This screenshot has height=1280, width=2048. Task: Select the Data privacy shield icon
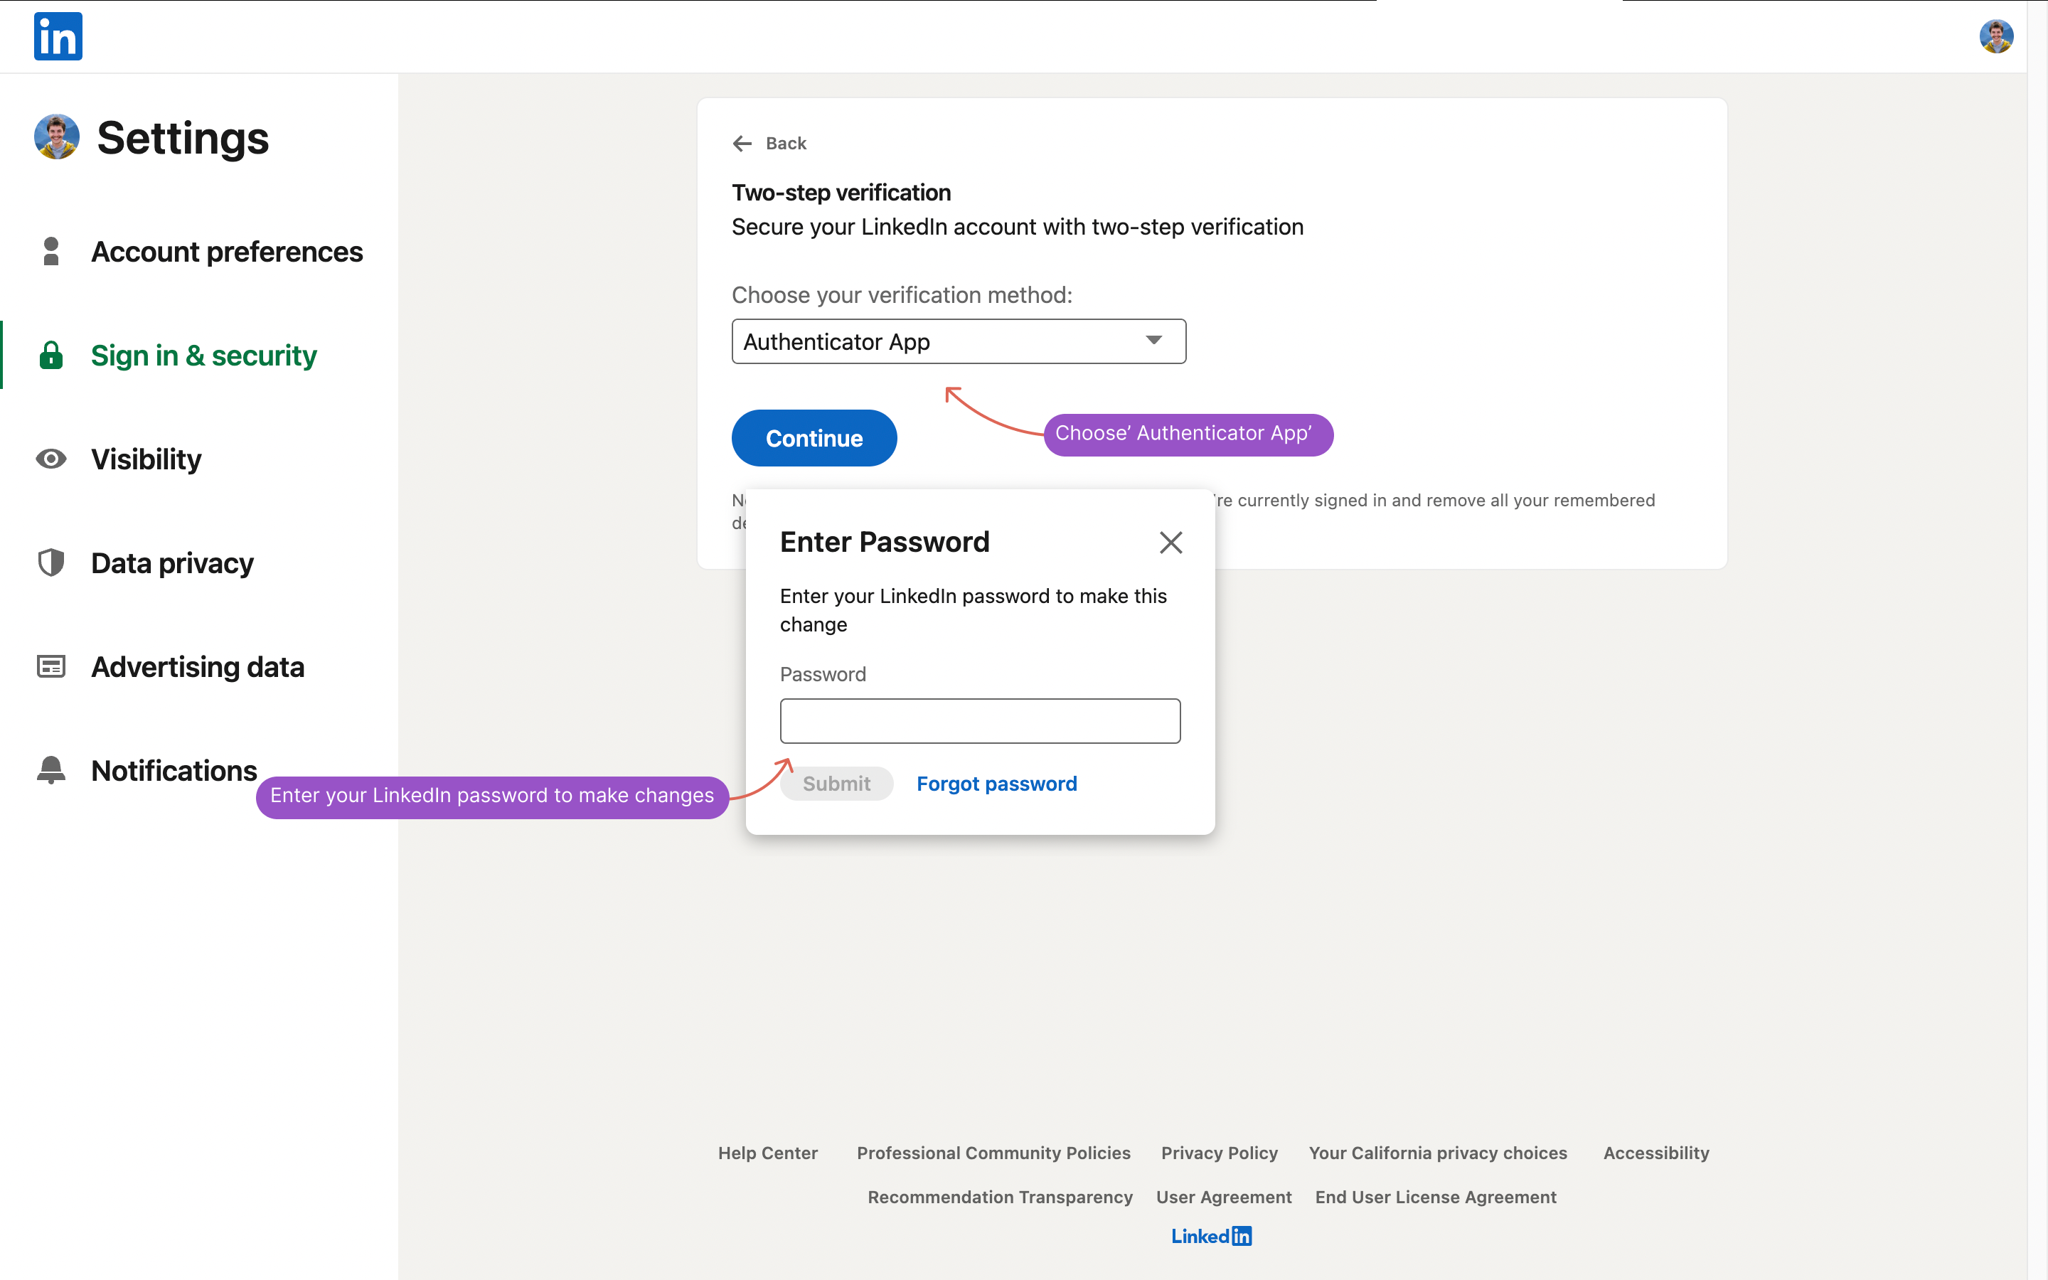[50, 562]
